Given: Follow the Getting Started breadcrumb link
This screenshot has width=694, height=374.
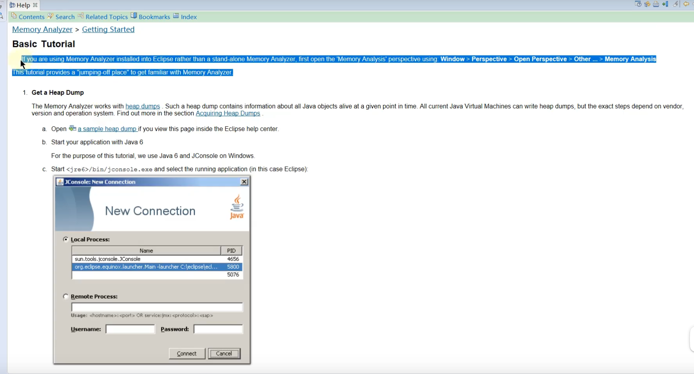Looking at the screenshot, I should point(108,29).
